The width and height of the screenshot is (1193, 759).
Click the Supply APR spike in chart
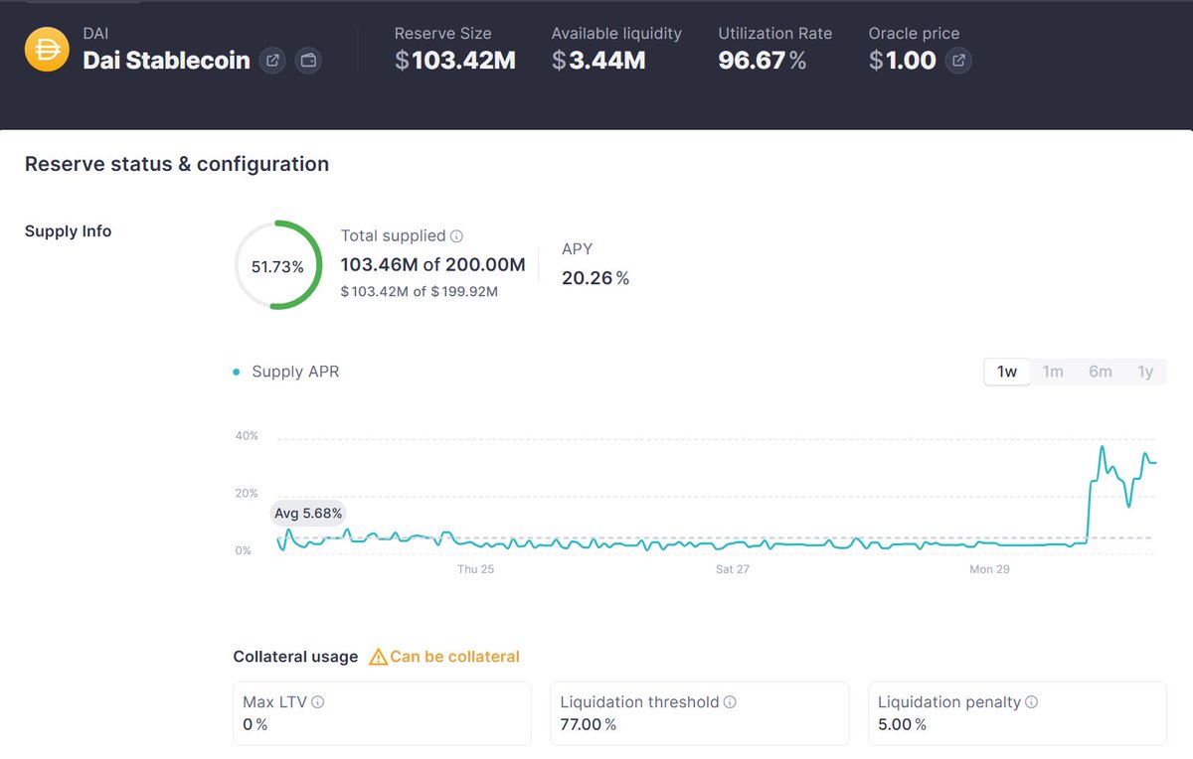[1102, 449]
